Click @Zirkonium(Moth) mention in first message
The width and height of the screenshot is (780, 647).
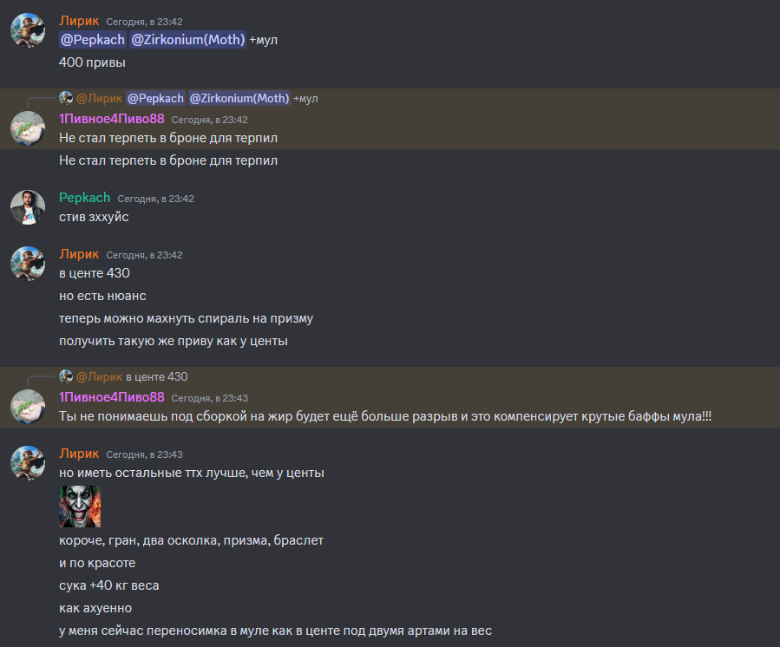[x=188, y=40]
